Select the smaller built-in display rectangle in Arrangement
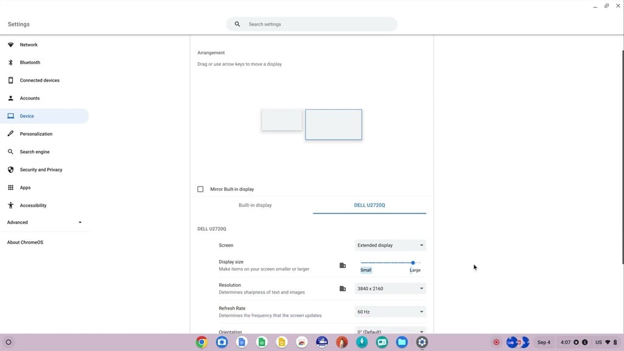 (282, 120)
